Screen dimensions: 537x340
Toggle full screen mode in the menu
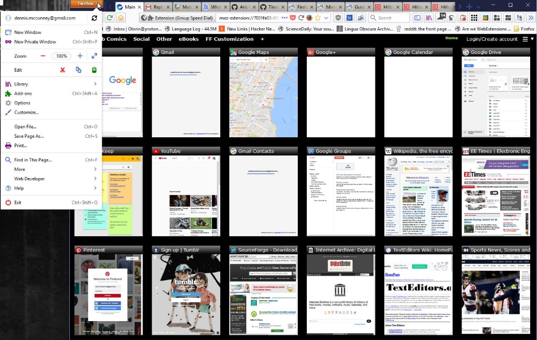(94, 56)
